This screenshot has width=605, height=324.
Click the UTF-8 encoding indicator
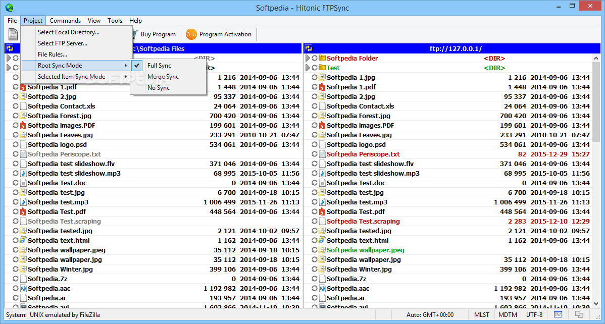click(534, 315)
